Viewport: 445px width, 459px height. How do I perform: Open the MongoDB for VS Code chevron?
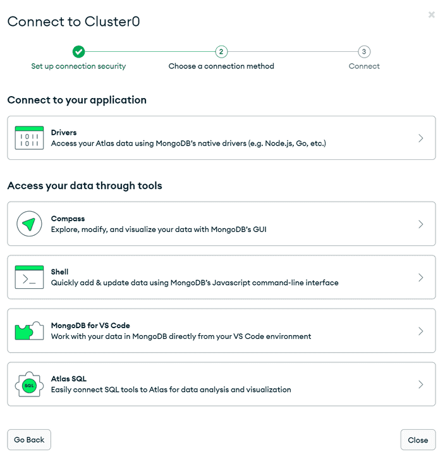tap(421, 331)
